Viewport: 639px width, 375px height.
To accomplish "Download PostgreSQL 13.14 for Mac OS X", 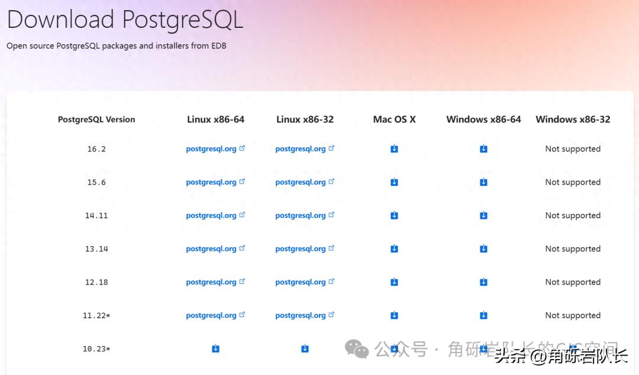I will pyautogui.click(x=394, y=248).
